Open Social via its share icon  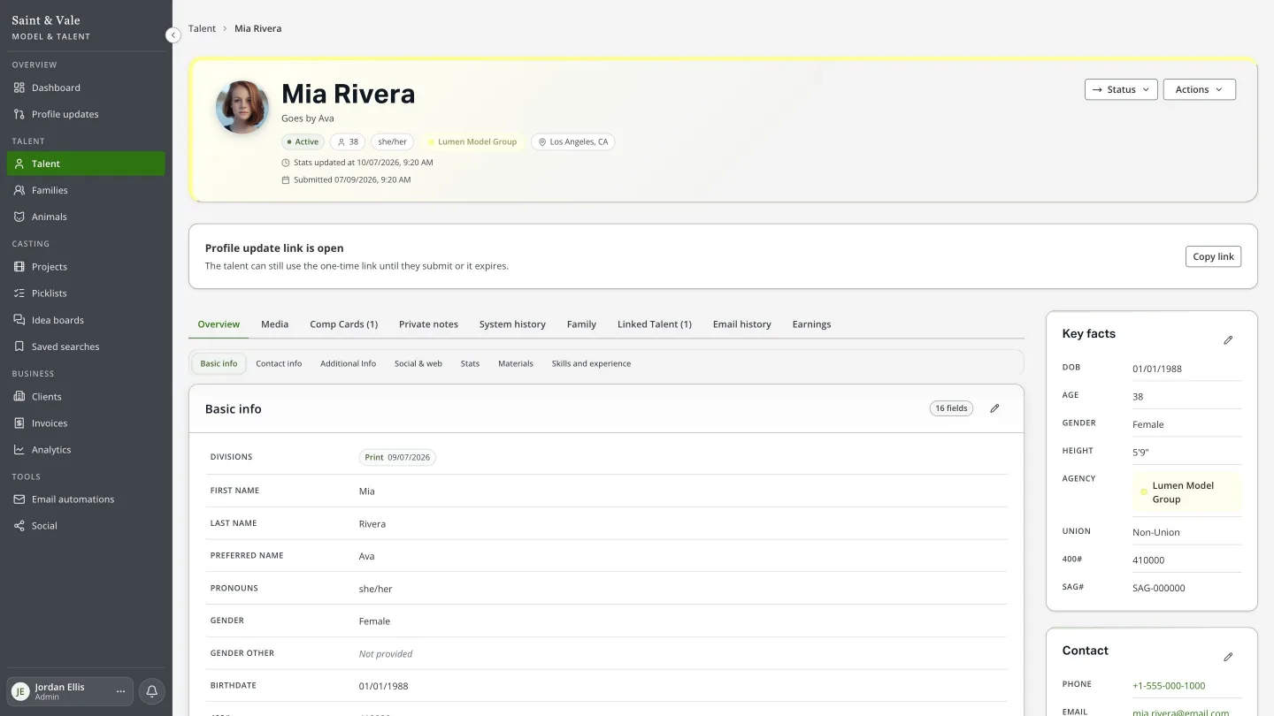pos(19,525)
